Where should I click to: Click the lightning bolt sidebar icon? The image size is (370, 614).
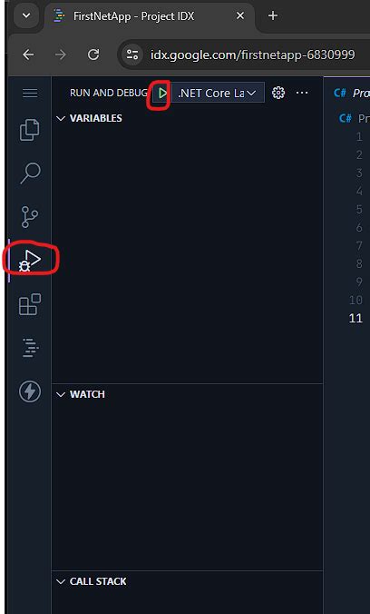30,391
